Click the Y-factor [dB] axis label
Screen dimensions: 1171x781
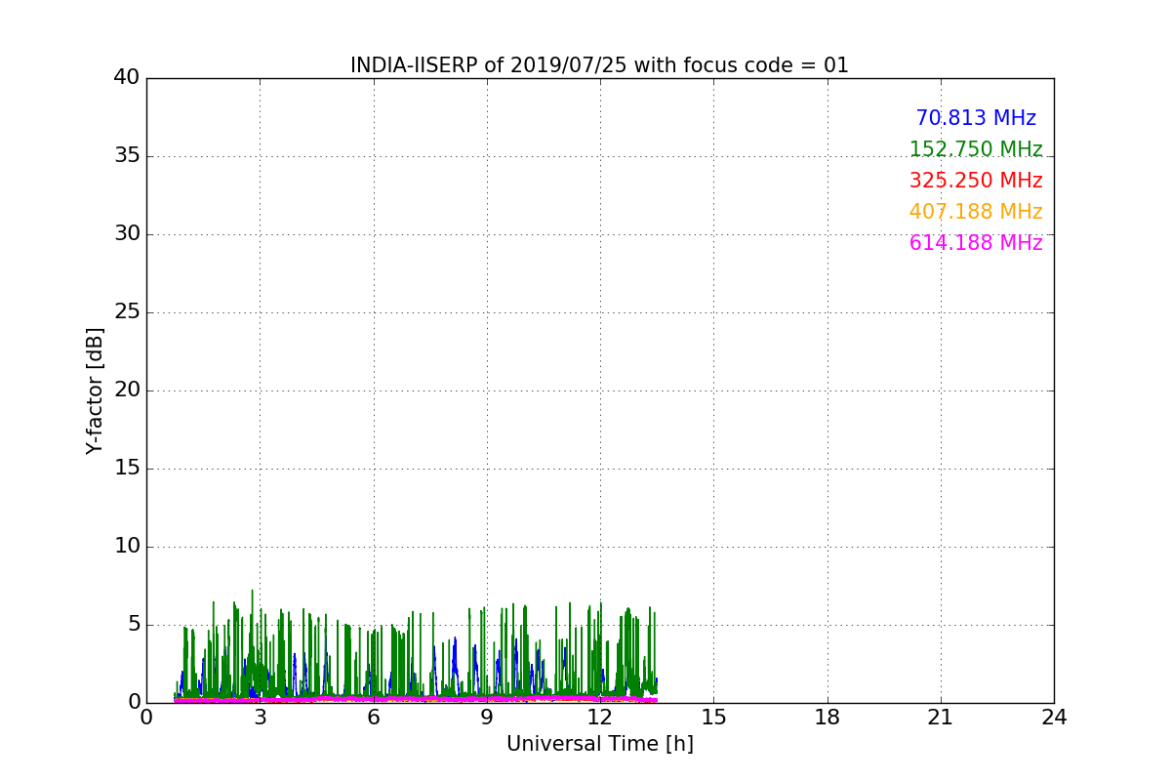click(95, 390)
